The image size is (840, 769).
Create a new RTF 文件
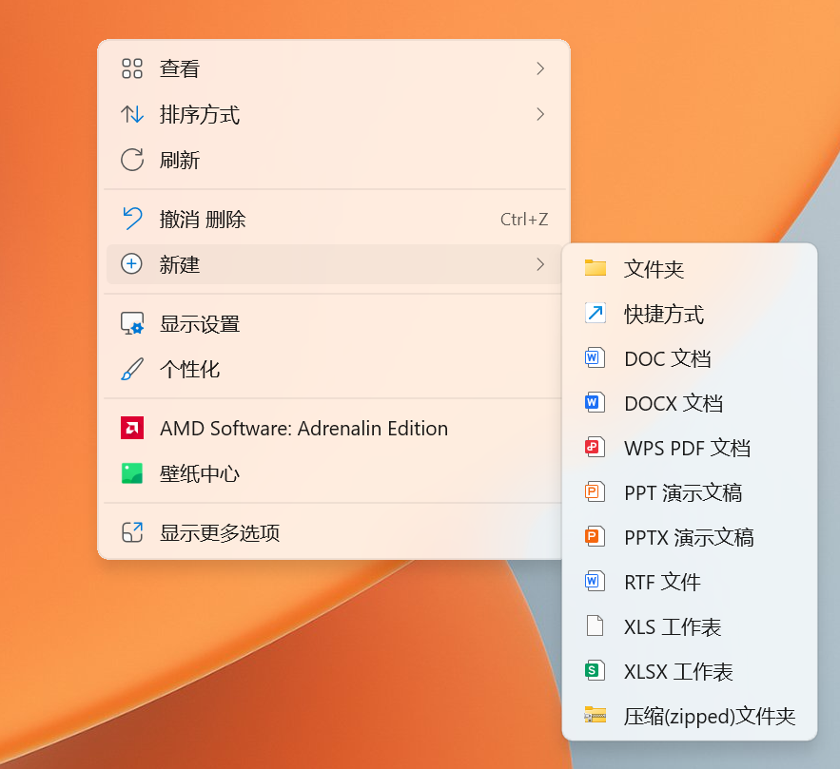[x=662, y=582]
